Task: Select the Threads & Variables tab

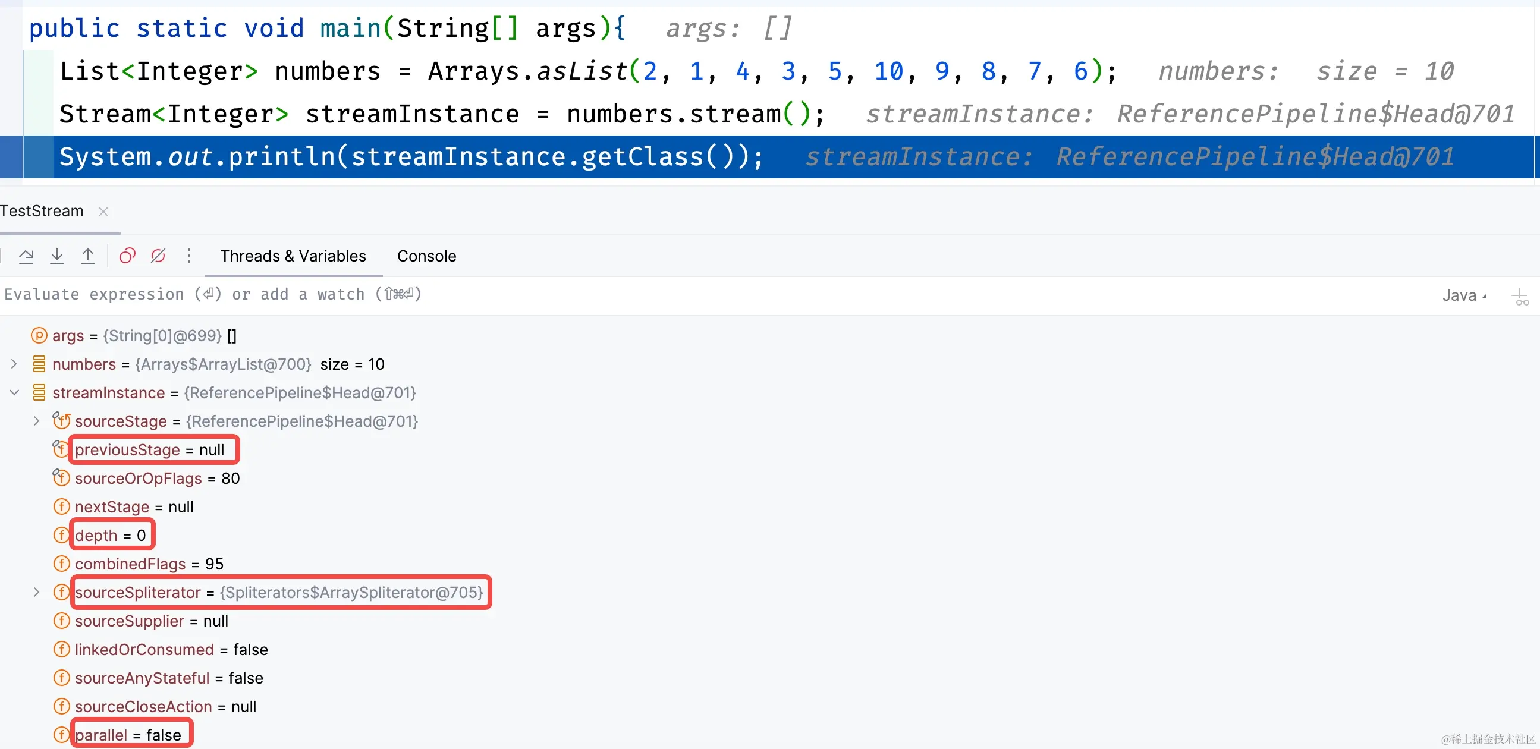Action: 293,256
